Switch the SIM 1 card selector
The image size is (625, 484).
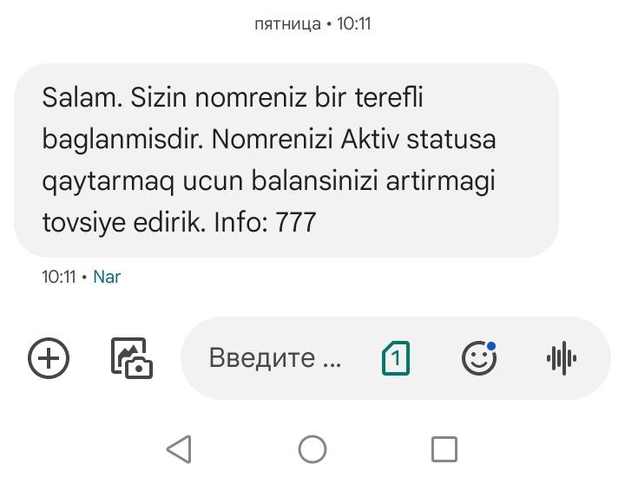pos(396,358)
